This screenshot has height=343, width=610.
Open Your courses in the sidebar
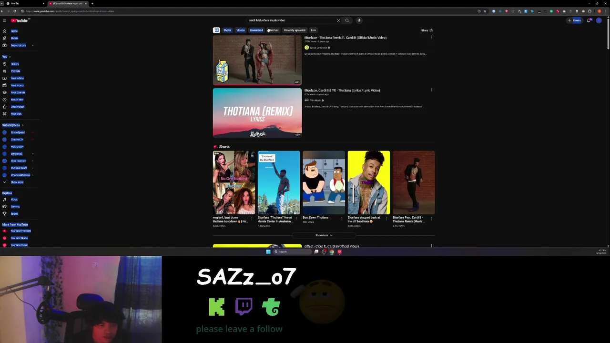(x=18, y=92)
